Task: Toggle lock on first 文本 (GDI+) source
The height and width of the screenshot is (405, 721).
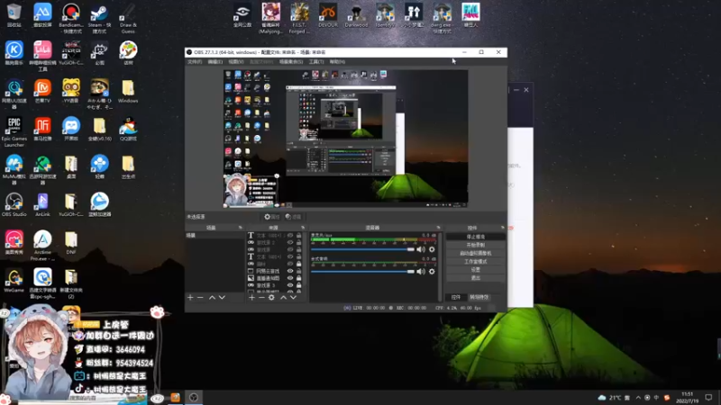Action: pos(299,236)
